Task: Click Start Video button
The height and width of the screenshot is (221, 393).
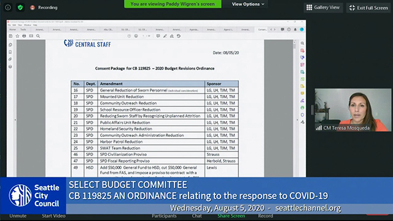Action: click(53, 215)
